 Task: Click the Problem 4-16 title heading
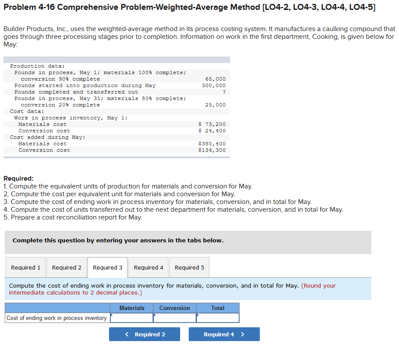[189, 7]
